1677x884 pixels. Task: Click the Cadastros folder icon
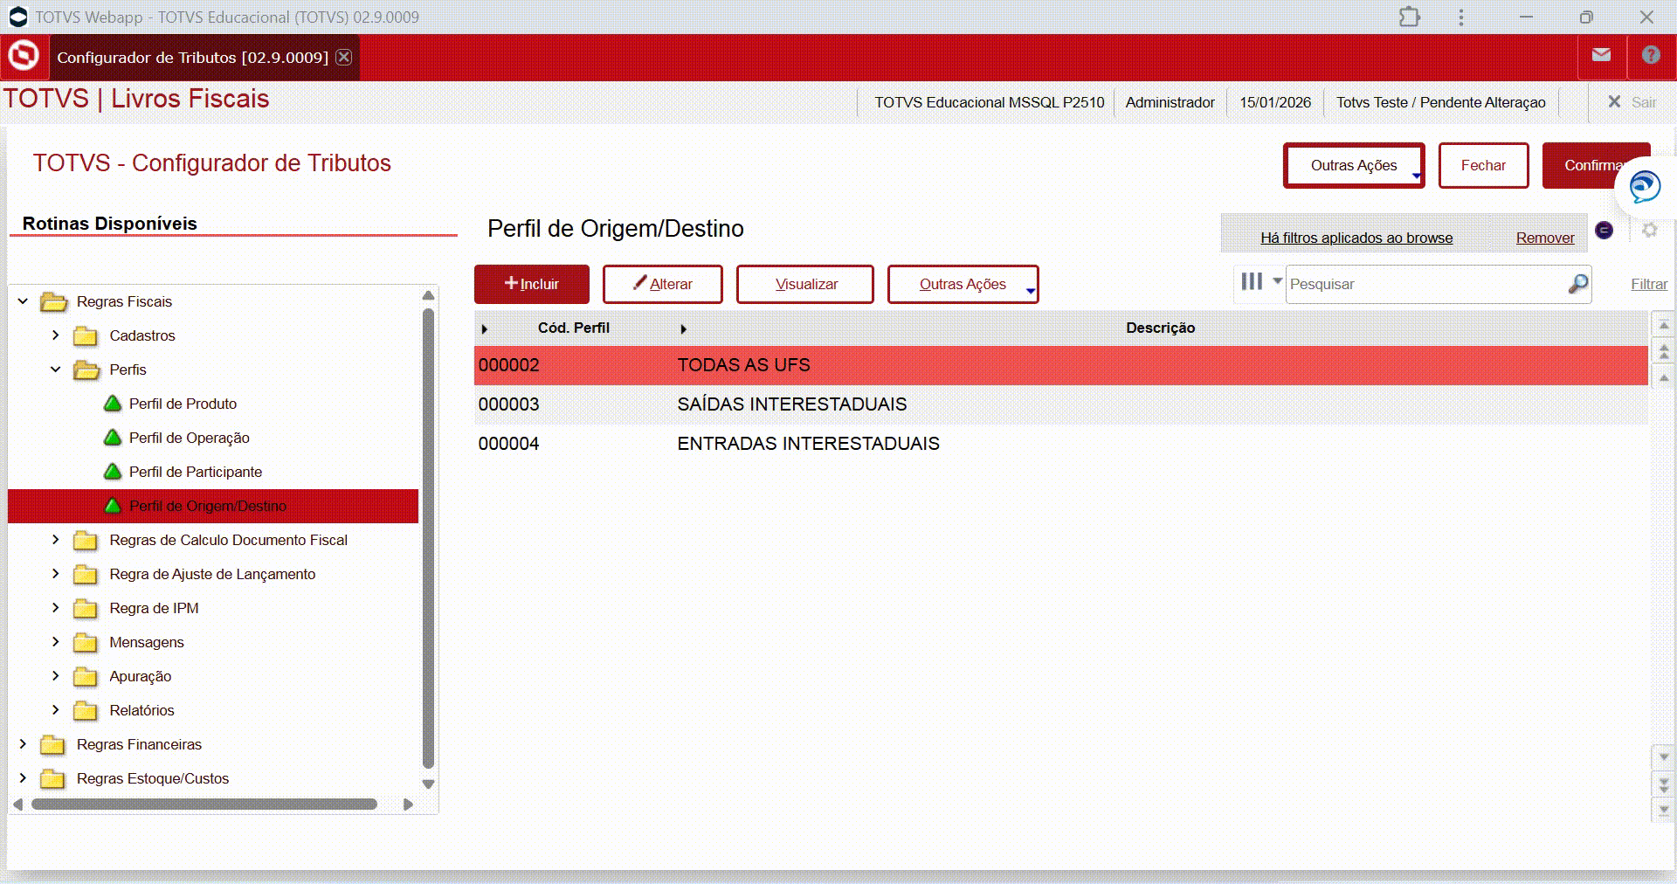point(86,336)
